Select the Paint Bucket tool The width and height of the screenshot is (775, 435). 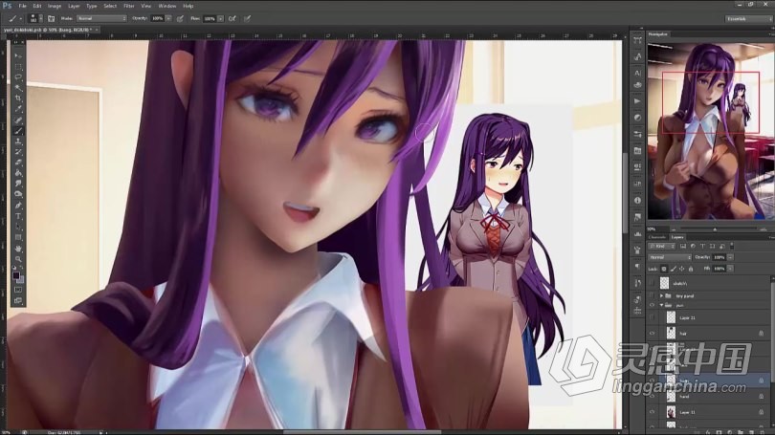click(18, 173)
